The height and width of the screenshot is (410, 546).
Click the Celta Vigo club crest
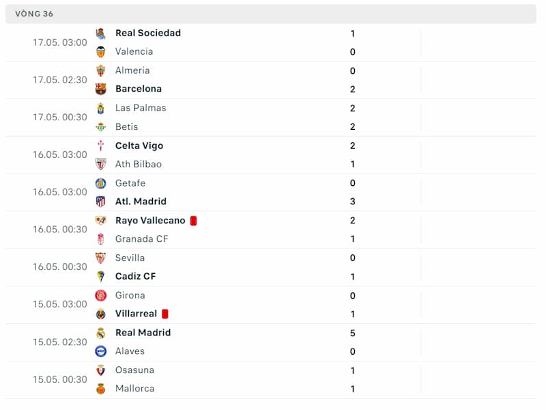coord(101,146)
